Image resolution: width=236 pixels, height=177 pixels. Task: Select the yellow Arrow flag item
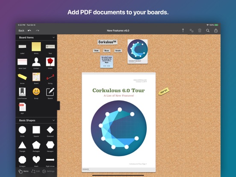coord(22,77)
